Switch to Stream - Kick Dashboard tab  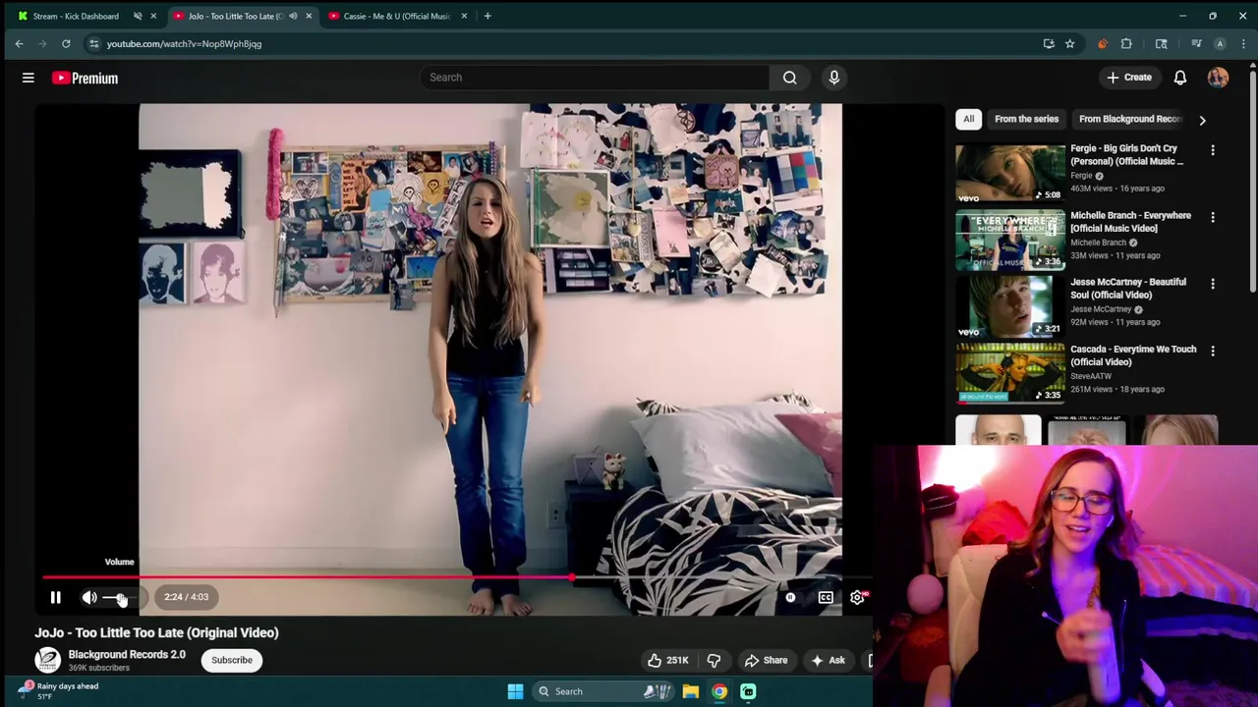coord(76,16)
